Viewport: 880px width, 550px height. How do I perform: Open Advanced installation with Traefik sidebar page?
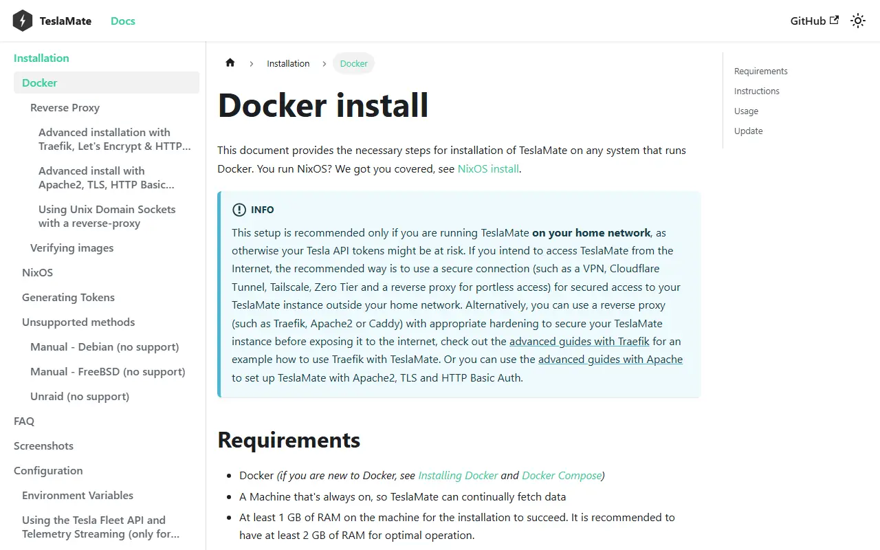click(x=115, y=139)
